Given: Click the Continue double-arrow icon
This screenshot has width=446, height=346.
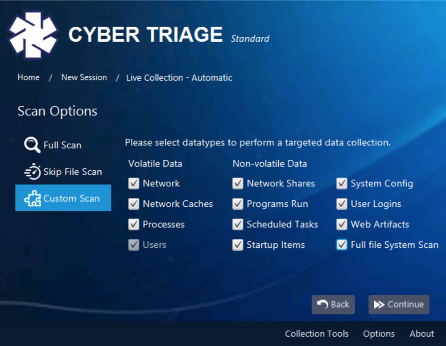Looking at the screenshot, I should tap(379, 305).
